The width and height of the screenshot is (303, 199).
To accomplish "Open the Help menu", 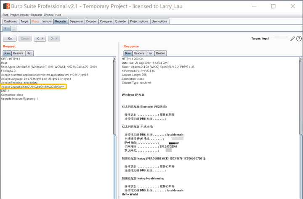I will click(58, 15).
